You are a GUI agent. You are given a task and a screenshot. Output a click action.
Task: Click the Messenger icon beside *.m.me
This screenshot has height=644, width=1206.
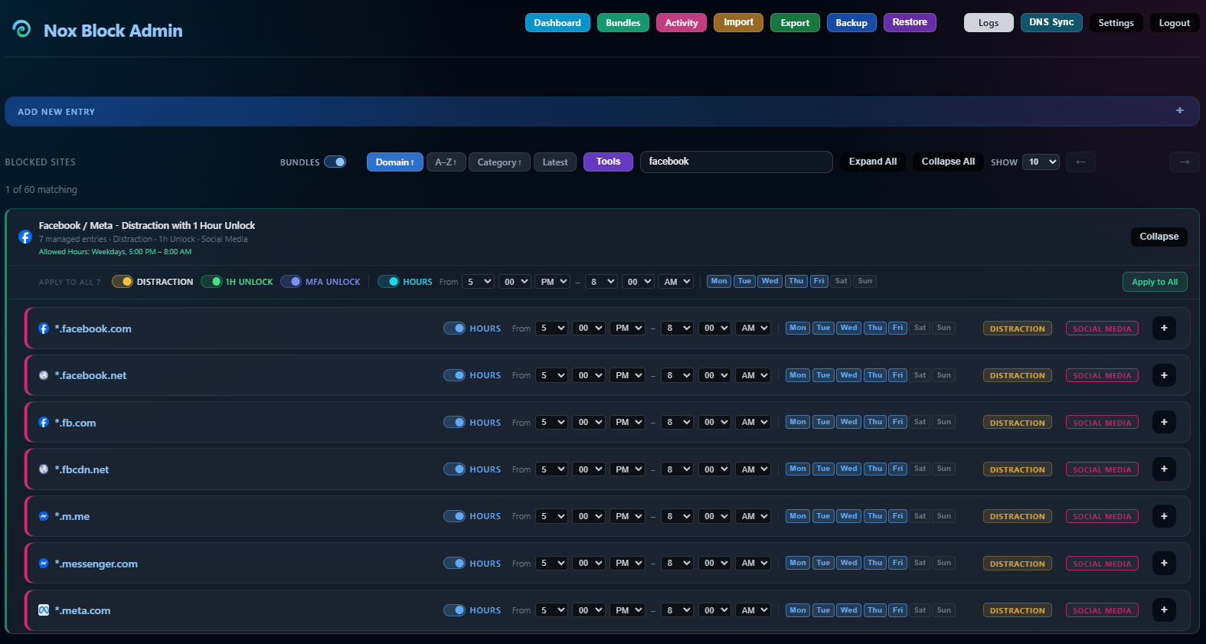click(44, 516)
